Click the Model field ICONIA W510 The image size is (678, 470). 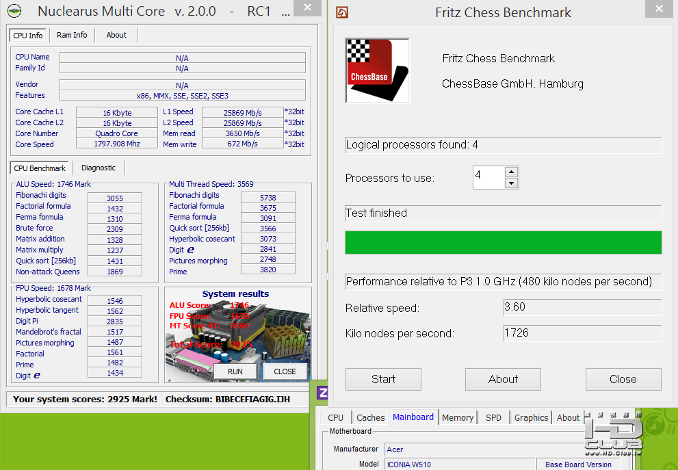(x=460, y=465)
